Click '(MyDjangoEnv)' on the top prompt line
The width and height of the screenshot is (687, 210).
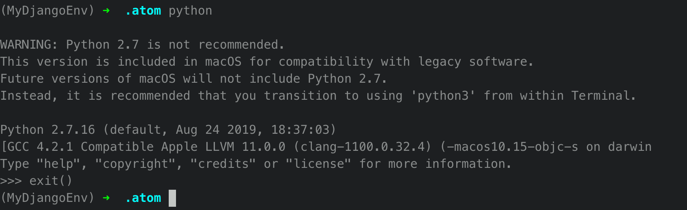47,11
